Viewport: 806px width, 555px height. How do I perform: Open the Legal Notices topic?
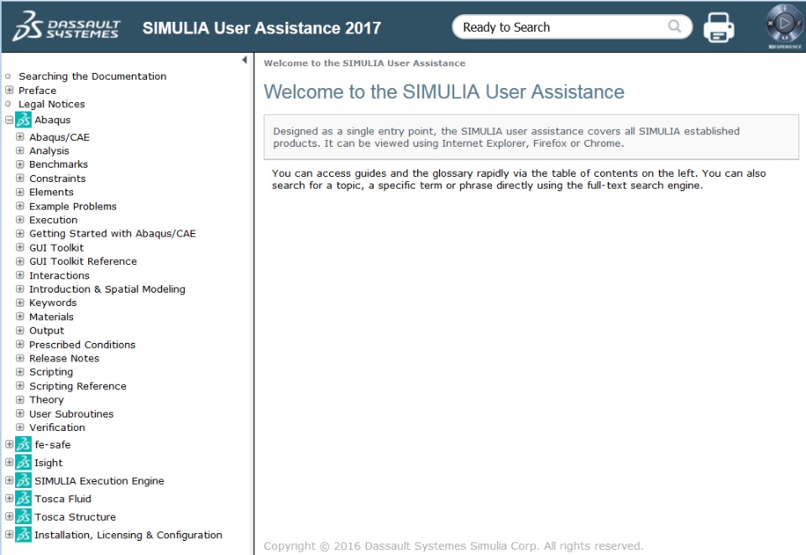click(x=52, y=104)
